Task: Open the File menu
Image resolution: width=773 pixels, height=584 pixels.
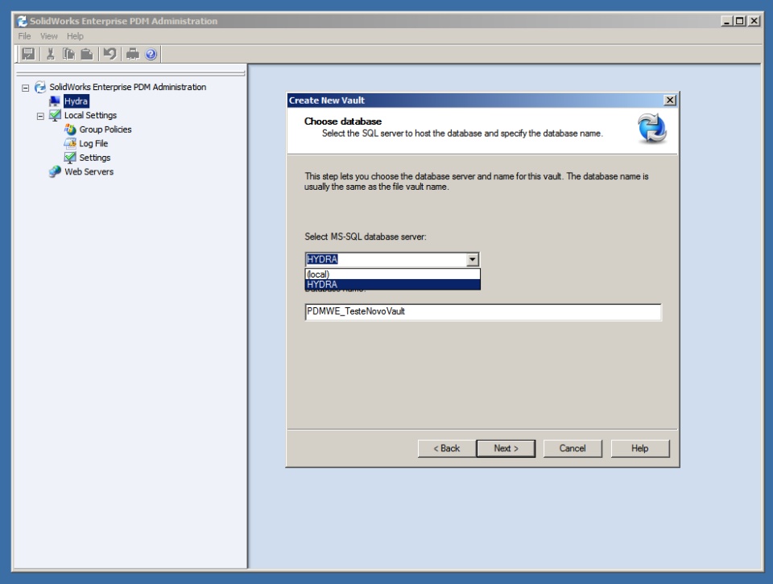Action: [x=24, y=36]
